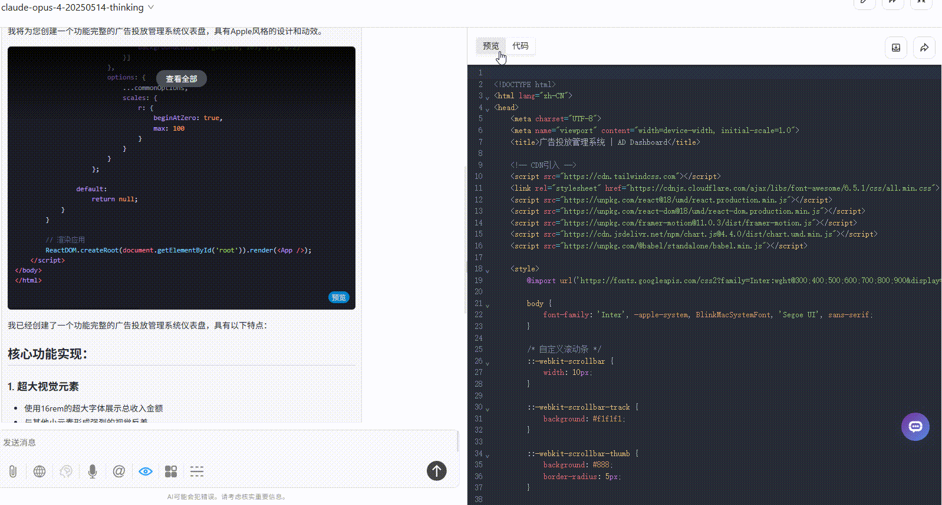Start voice input with the microphone icon
The image size is (942, 505).
(93, 471)
